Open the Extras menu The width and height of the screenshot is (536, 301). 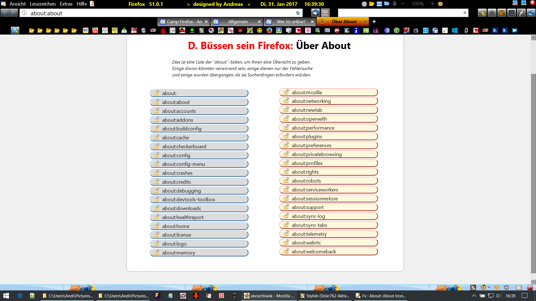coord(66,4)
